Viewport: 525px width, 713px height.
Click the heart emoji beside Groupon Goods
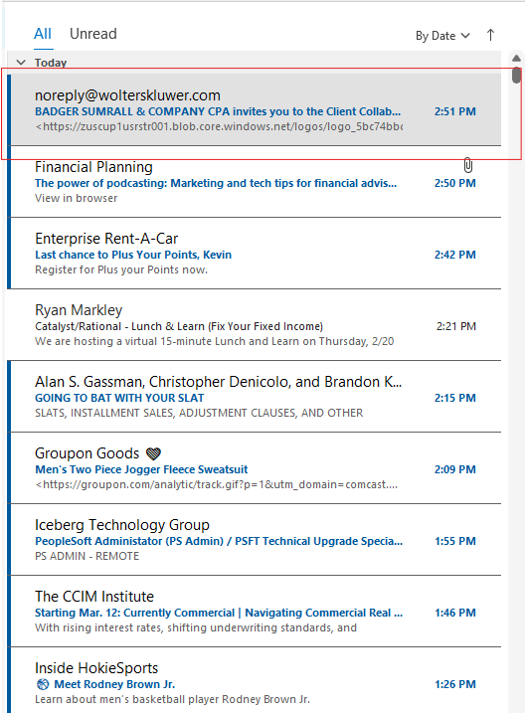[x=154, y=453]
